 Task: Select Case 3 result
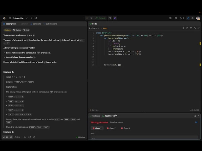point(126,128)
